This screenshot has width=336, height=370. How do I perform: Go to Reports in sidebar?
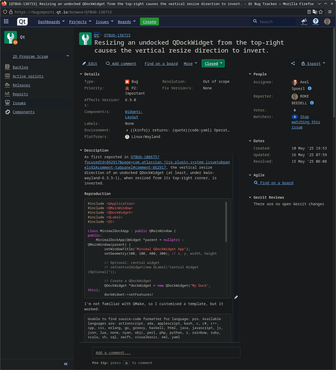[x=20, y=94]
